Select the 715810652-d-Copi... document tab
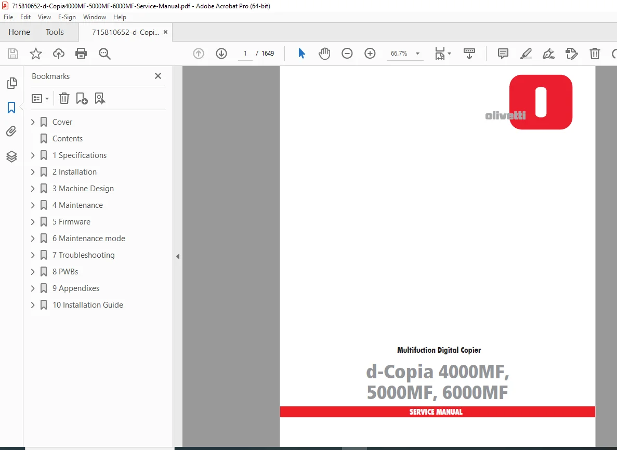Viewport: 617px width, 450px height. (125, 32)
